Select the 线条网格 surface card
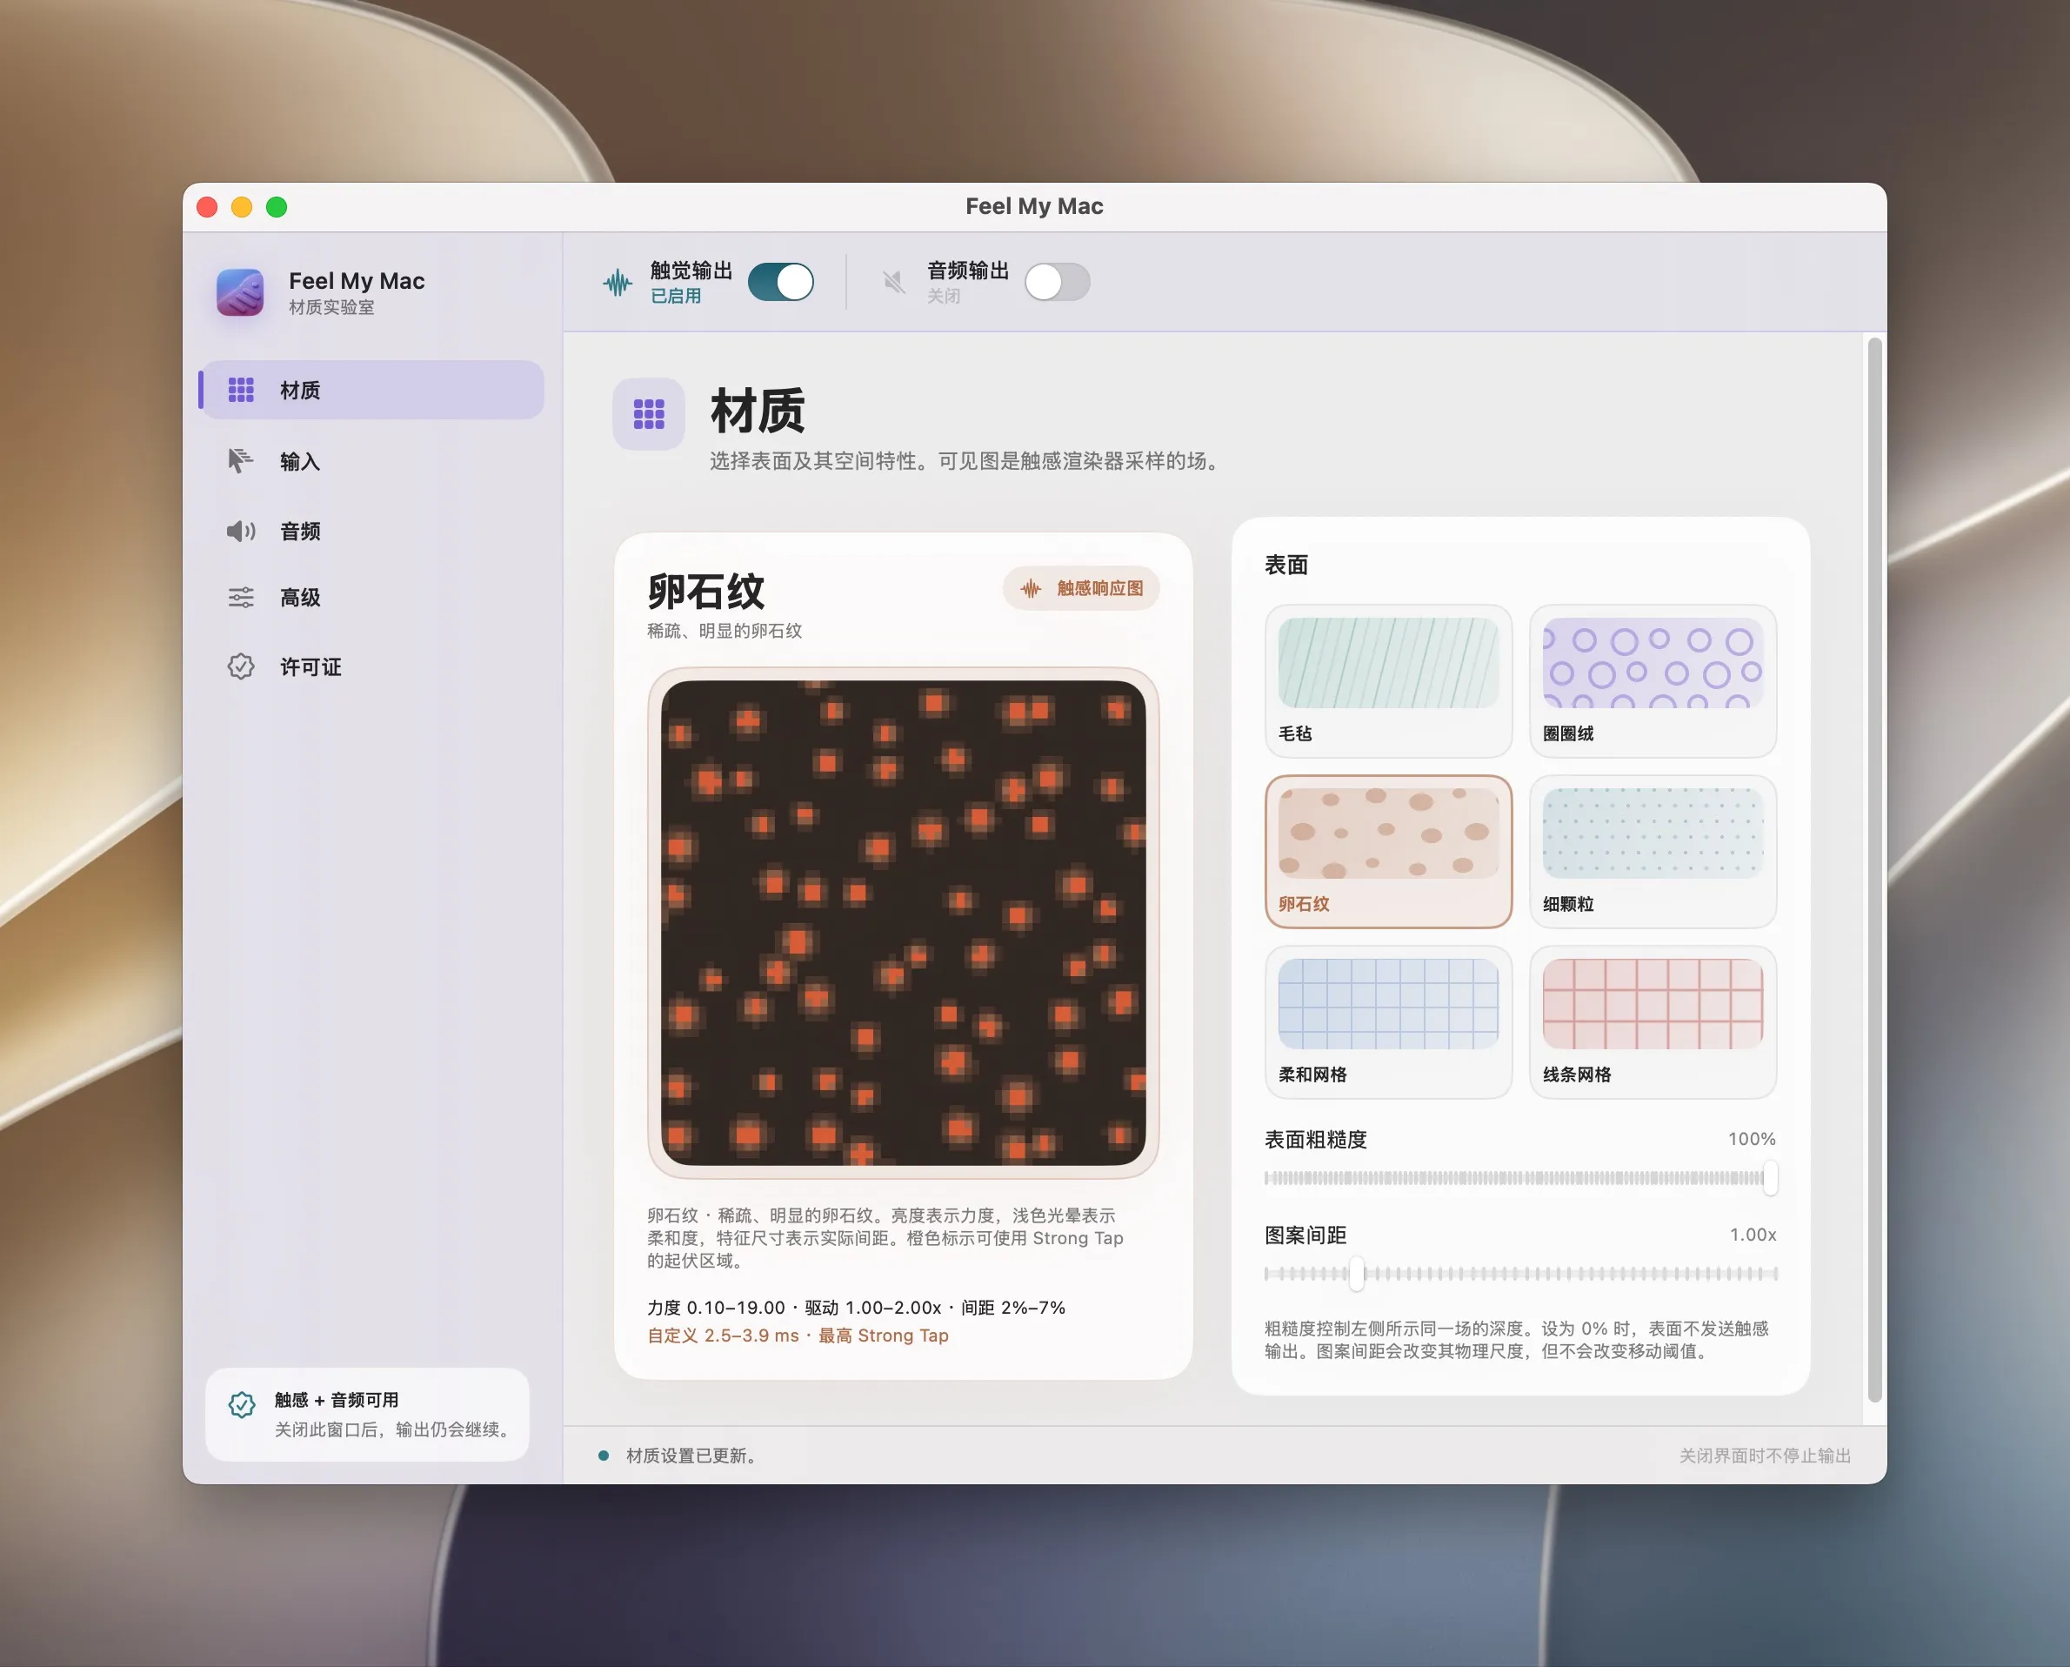2070x1667 pixels. 1653,1021
